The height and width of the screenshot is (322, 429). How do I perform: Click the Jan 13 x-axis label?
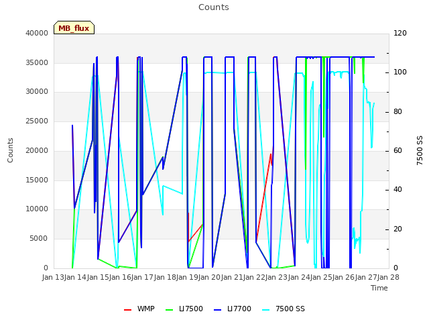(53, 277)
